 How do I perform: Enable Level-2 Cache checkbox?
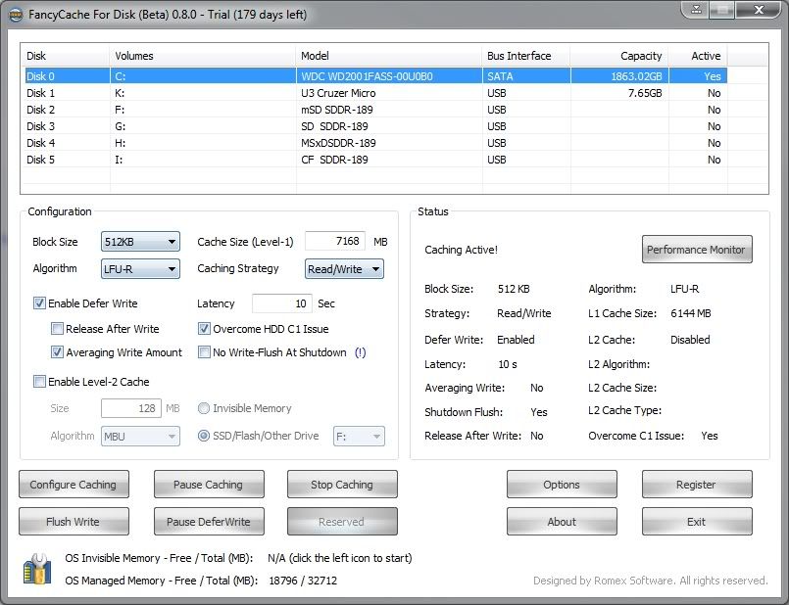coord(40,382)
